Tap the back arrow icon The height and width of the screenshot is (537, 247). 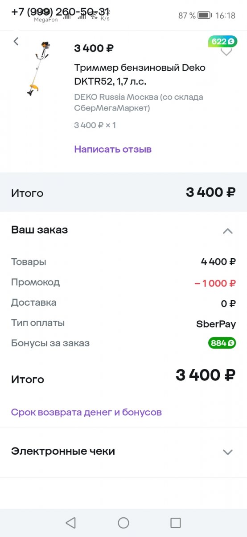point(16,42)
